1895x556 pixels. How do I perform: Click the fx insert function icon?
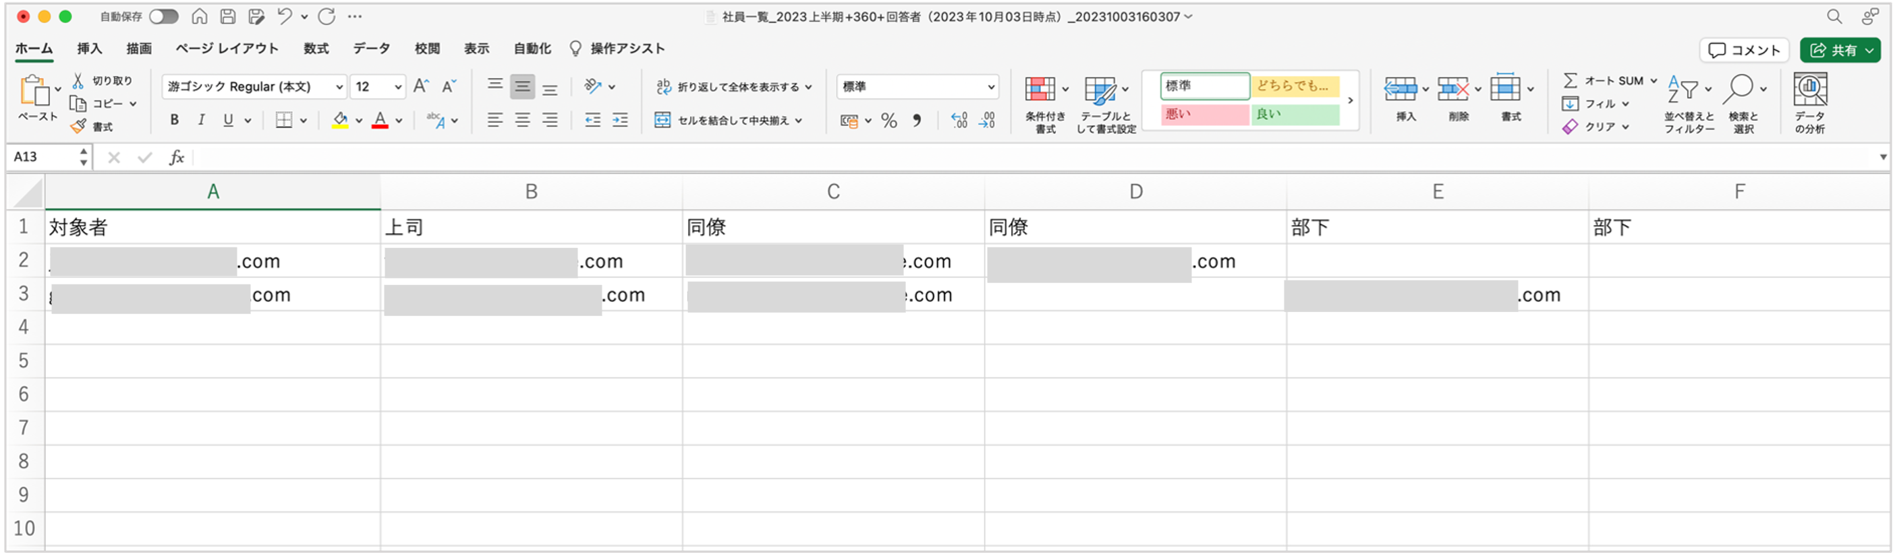(177, 156)
